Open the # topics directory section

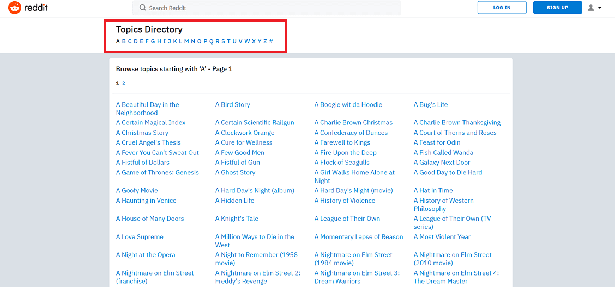(271, 41)
